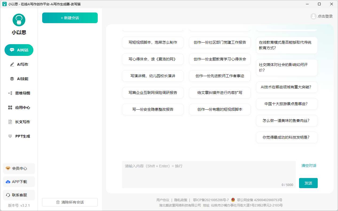
Task: Open 应用中心 grid icon section
Action: [19, 107]
